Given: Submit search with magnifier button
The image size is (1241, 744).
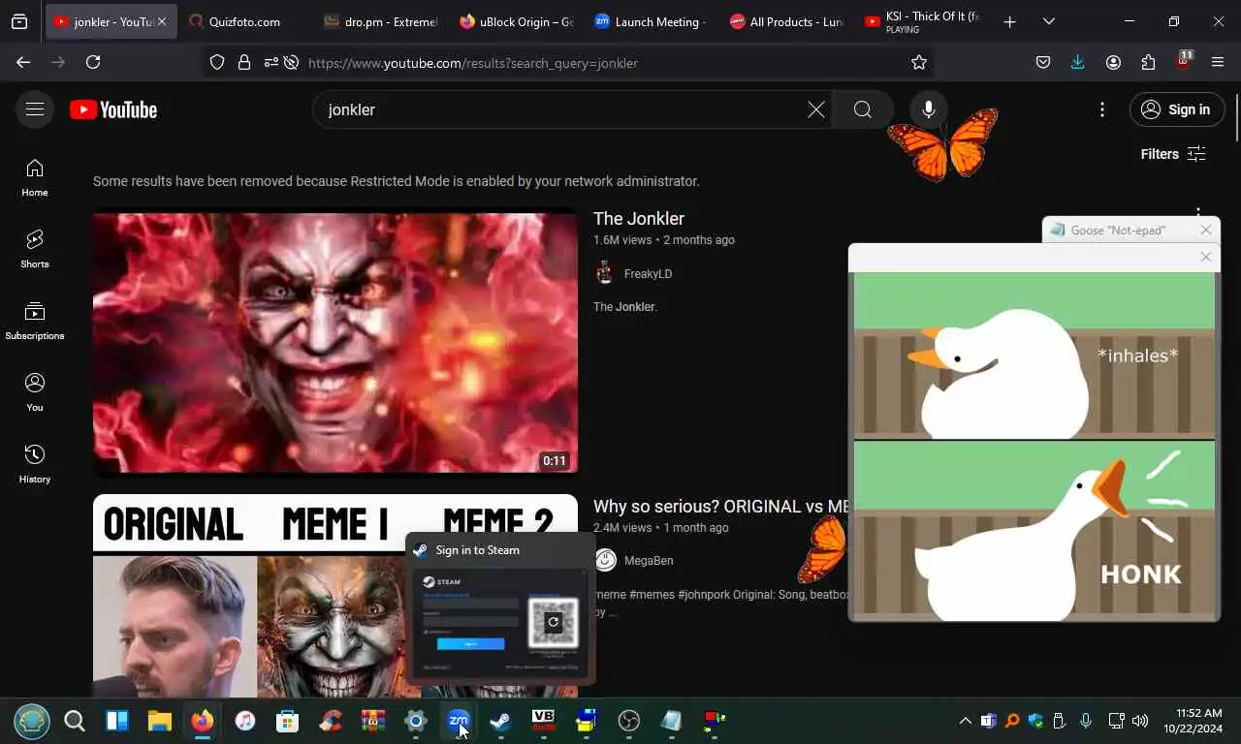Looking at the screenshot, I should [863, 109].
